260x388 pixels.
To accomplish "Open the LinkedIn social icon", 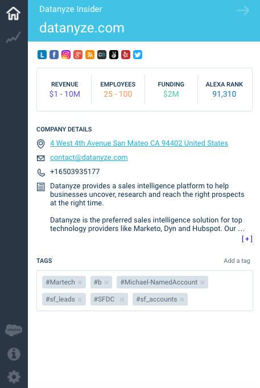I will click(x=42, y=55).
